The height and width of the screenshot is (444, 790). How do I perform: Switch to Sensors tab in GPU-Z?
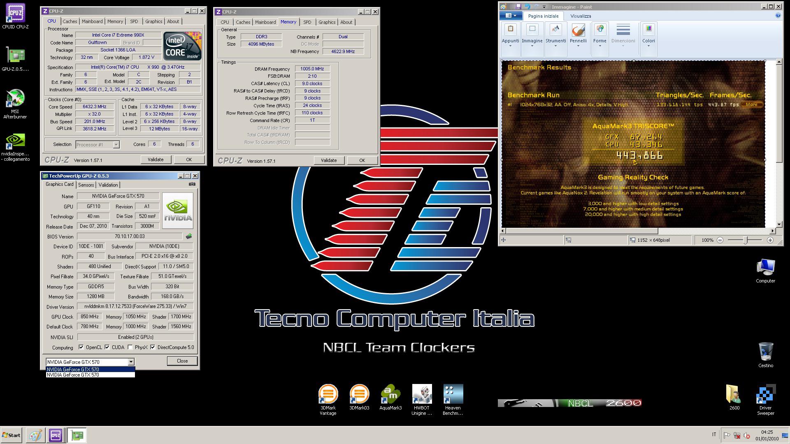(x=86, y=185)
